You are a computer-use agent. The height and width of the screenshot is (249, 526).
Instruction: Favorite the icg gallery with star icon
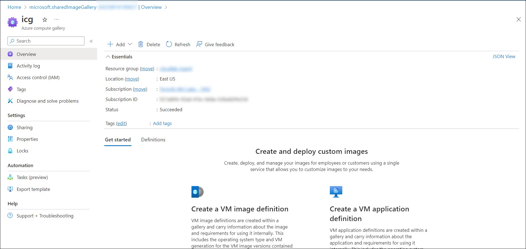coord(45,20)
